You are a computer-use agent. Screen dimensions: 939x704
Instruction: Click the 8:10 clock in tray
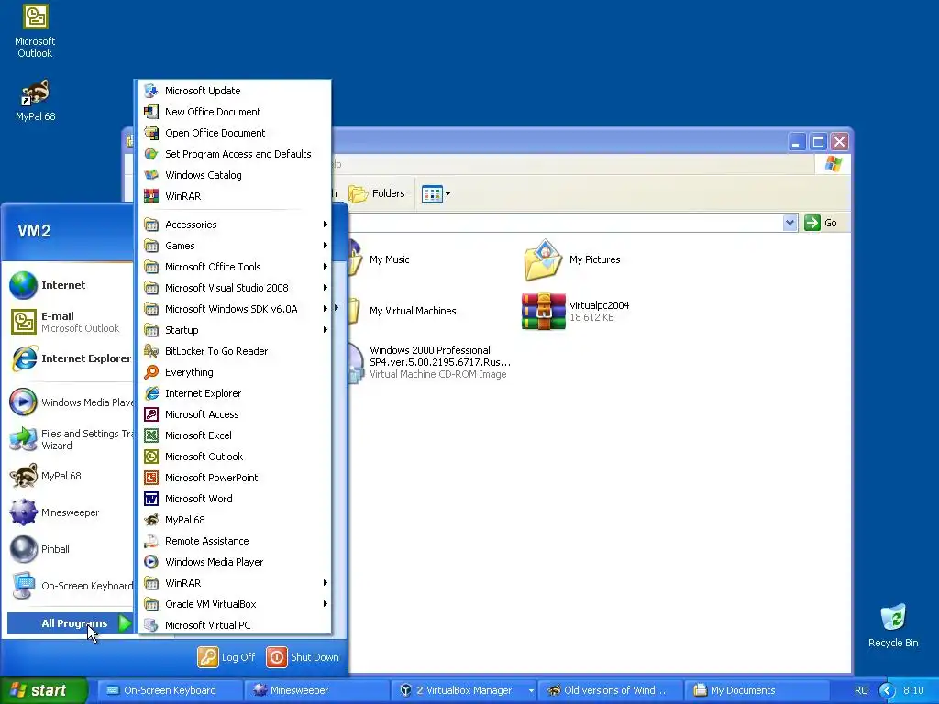coord(913,690)
